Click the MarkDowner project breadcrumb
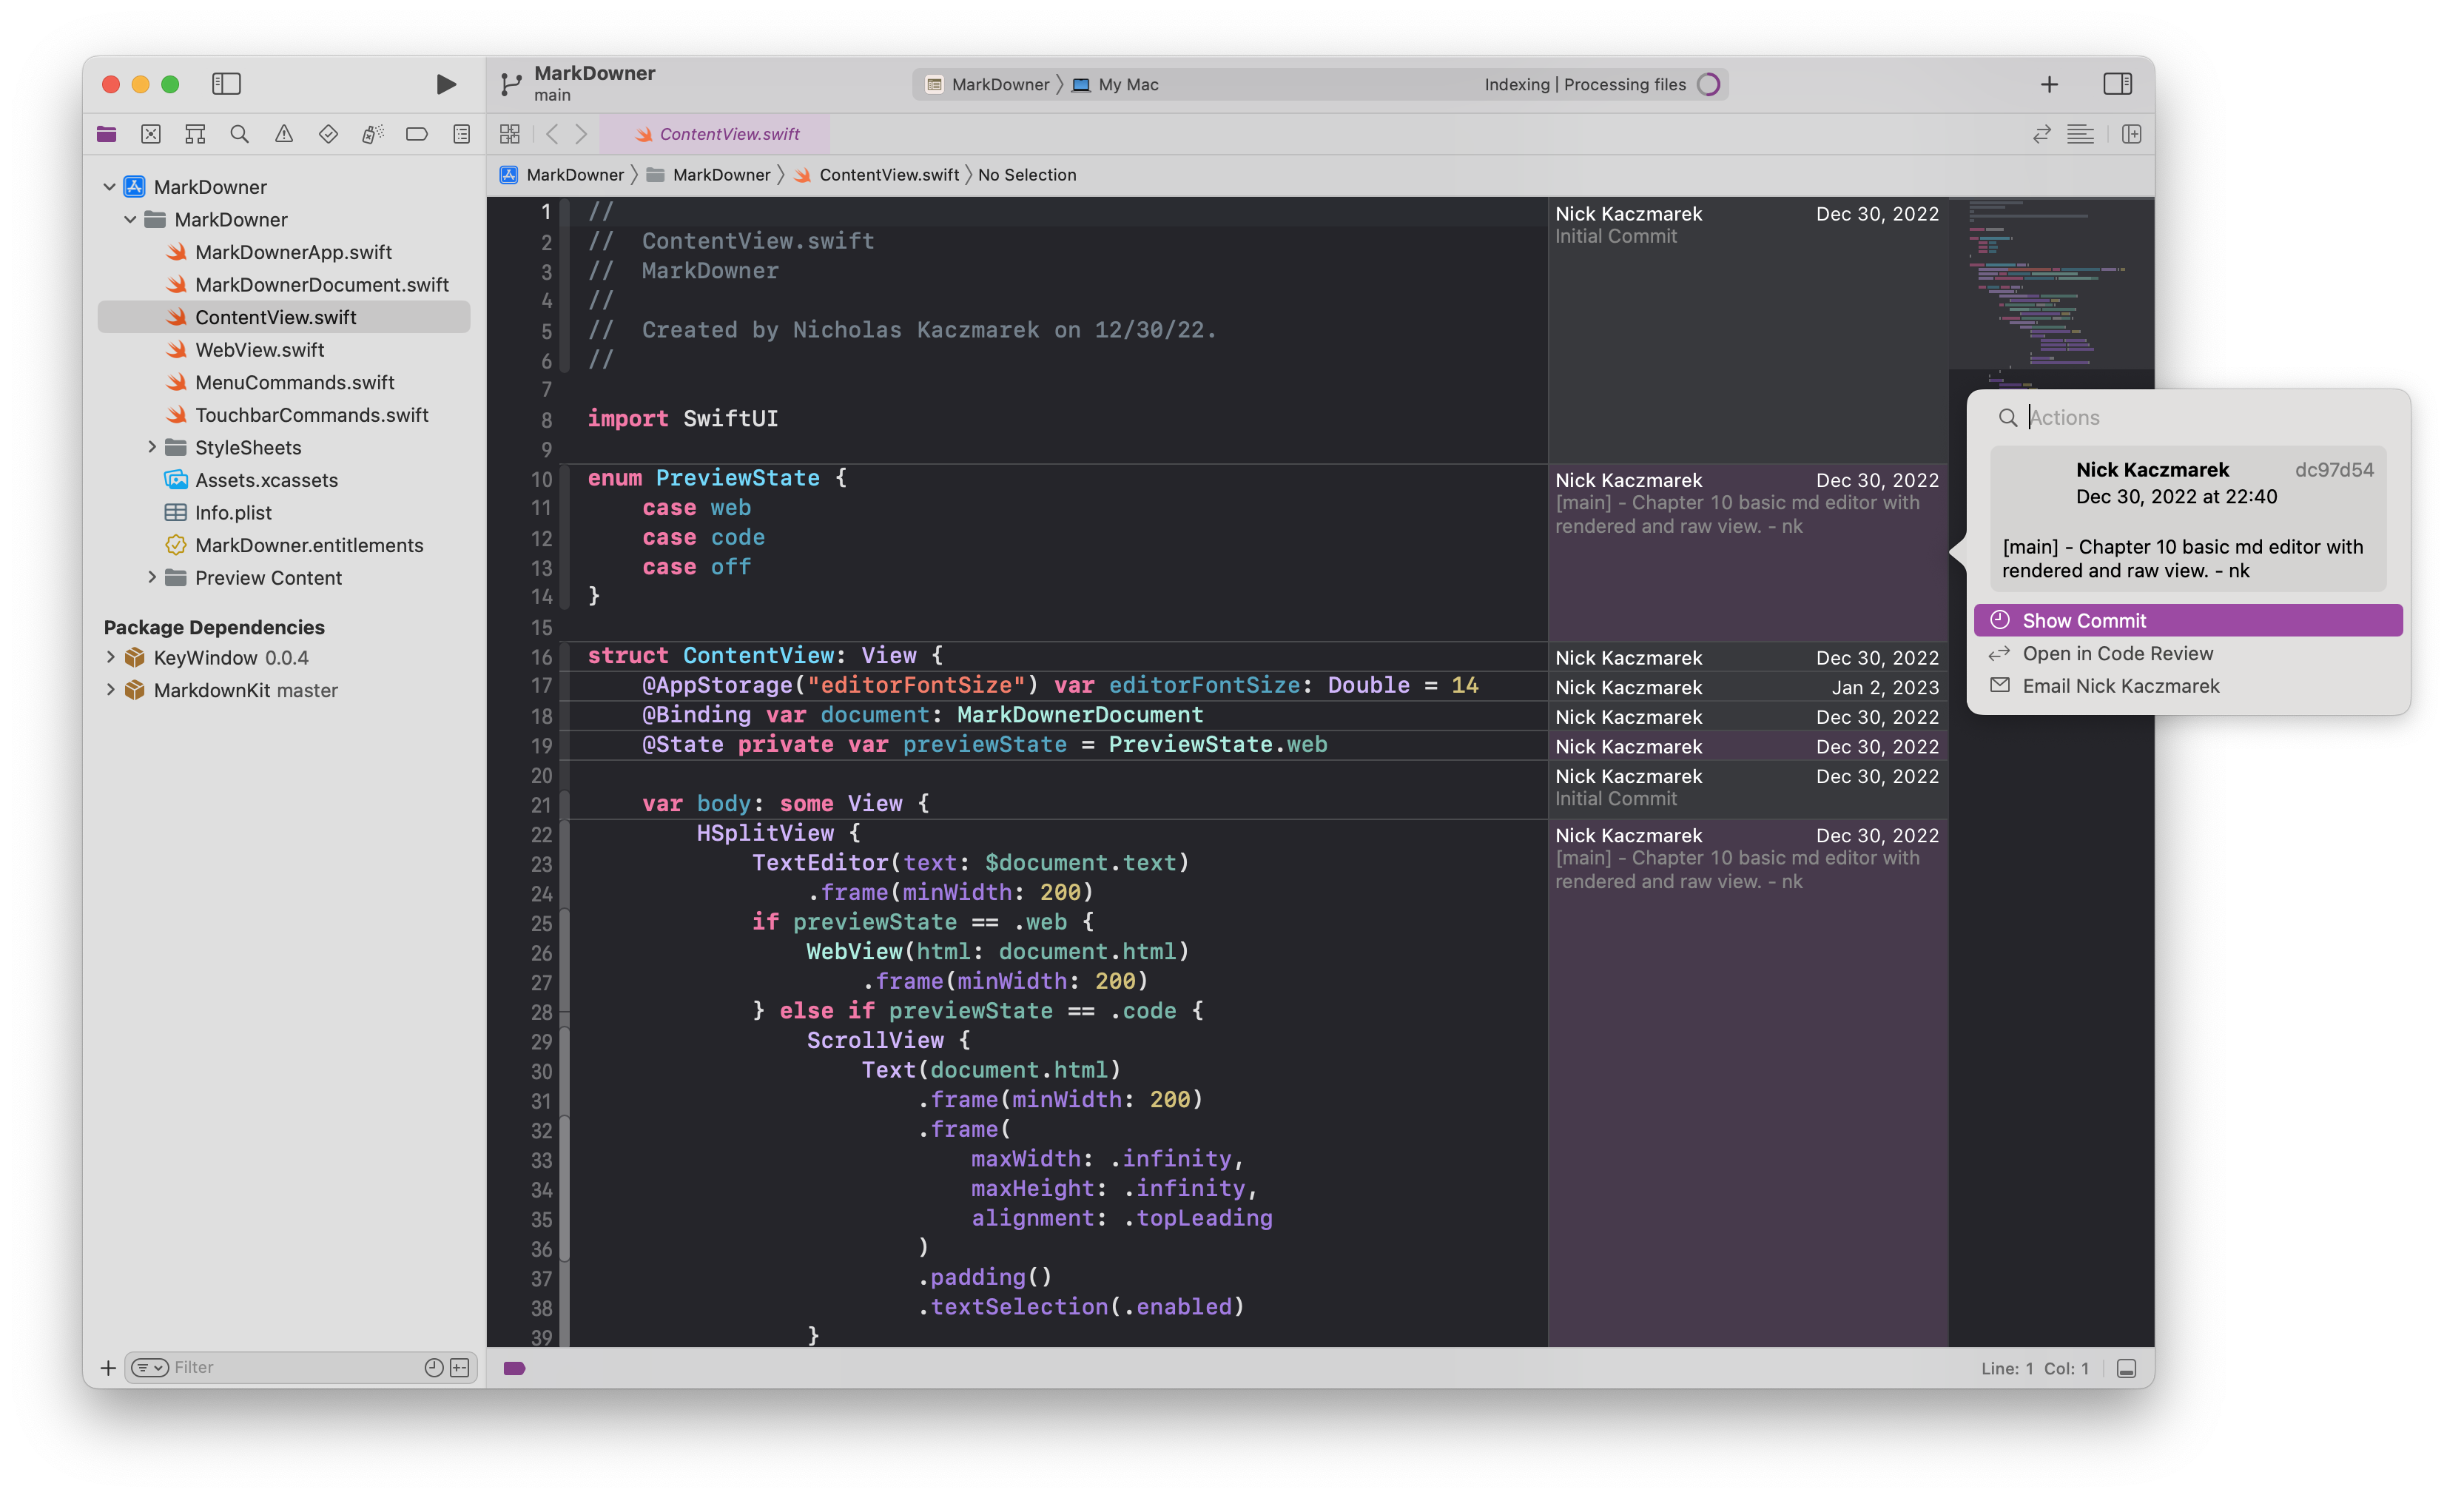The width and height of the screenshot is (2464, 1498). tap(562, 175)
